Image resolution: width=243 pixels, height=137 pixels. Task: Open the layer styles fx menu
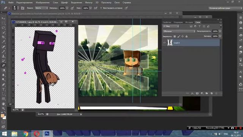(x=193, y=93)
